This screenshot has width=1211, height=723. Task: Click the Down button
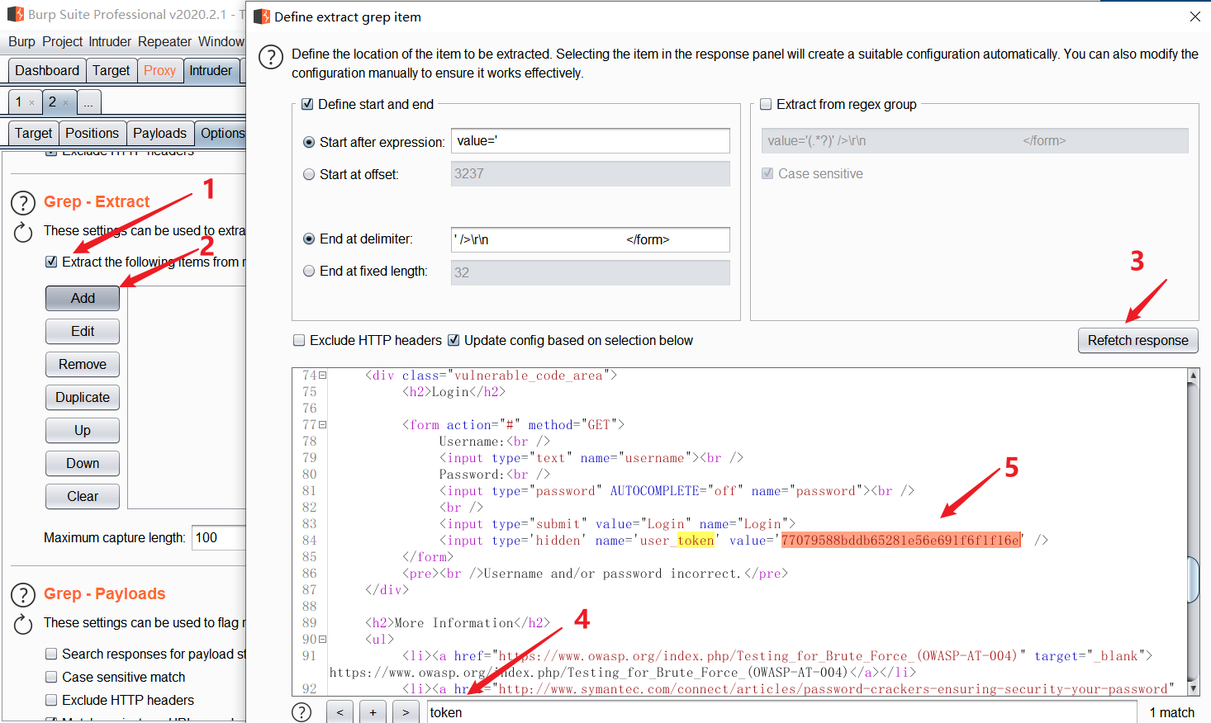click(83, 463)
